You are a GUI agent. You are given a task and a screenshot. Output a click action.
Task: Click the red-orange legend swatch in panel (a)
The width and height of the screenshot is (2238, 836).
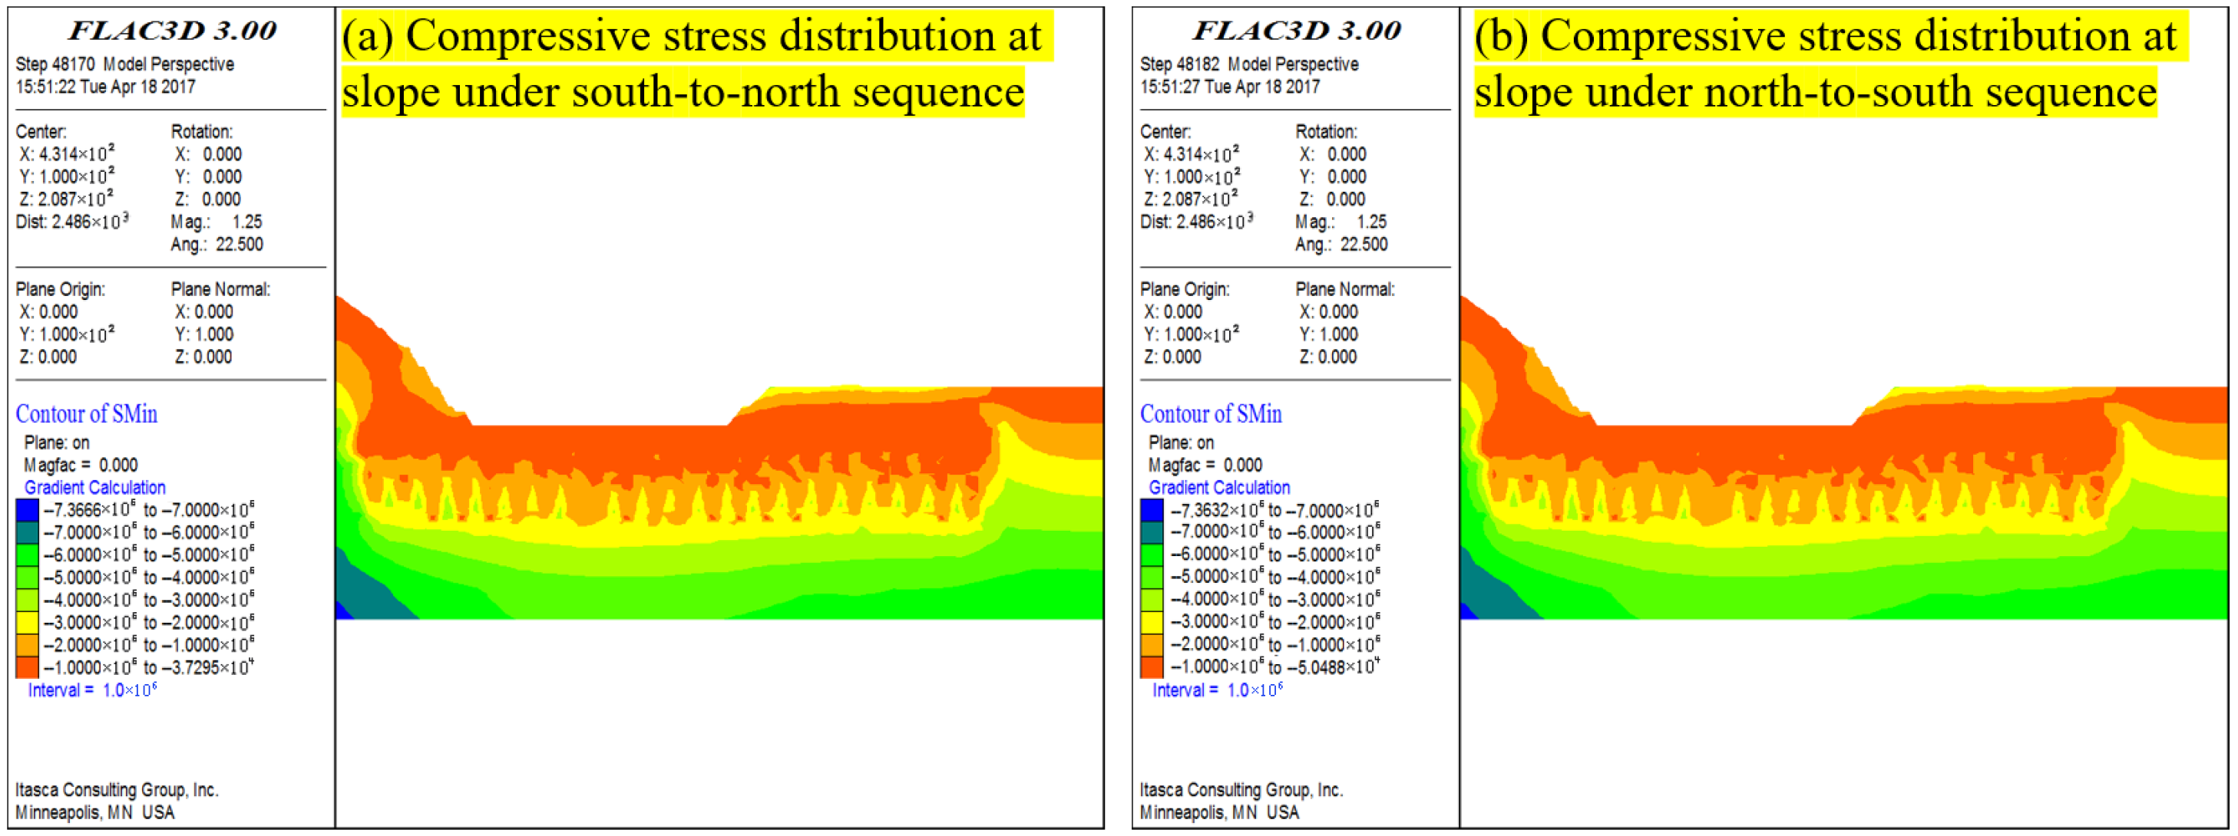click(x=27, y=667)
